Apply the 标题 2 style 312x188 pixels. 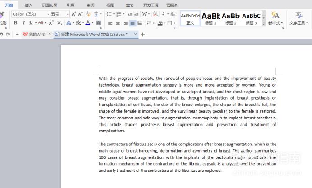(231, 18)
